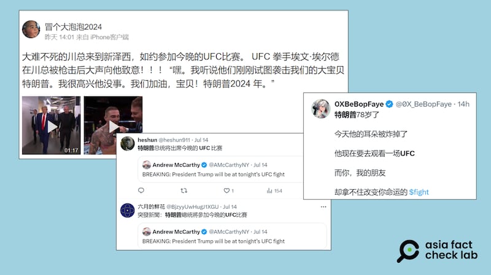Viewport: 491px width, 275px height.
Task: Open the @BjzyyUwHugJ1XGU handle link
Action: 192,207
